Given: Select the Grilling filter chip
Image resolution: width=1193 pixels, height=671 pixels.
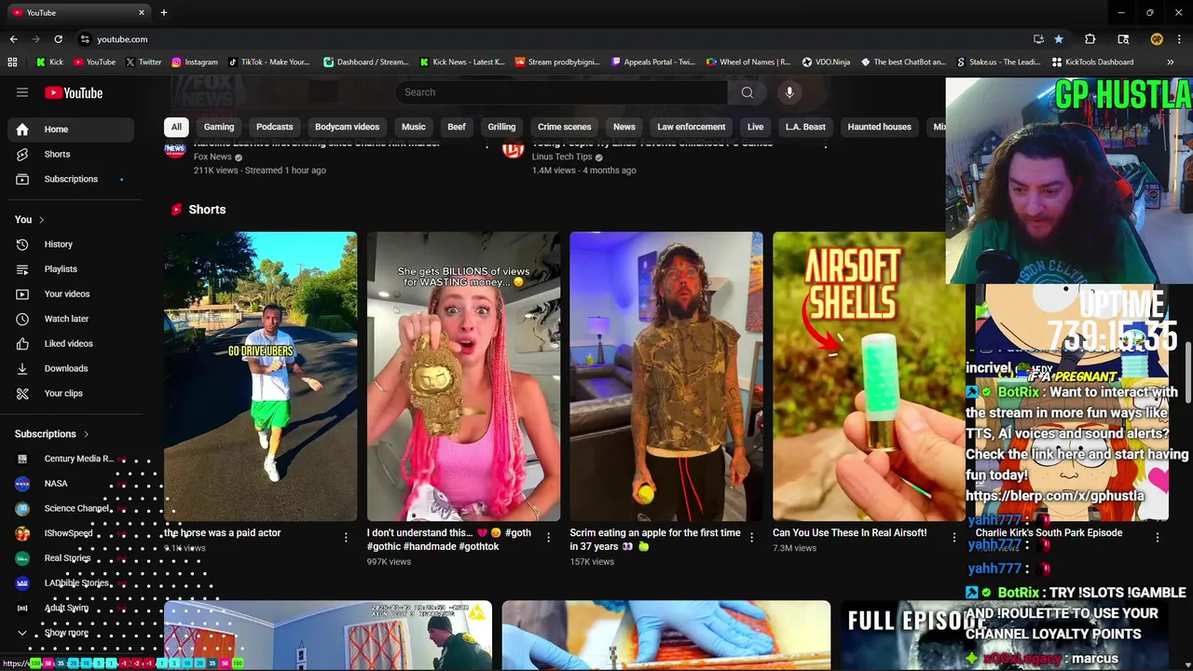Looking at the screenshot, I should tap(501, 127).
